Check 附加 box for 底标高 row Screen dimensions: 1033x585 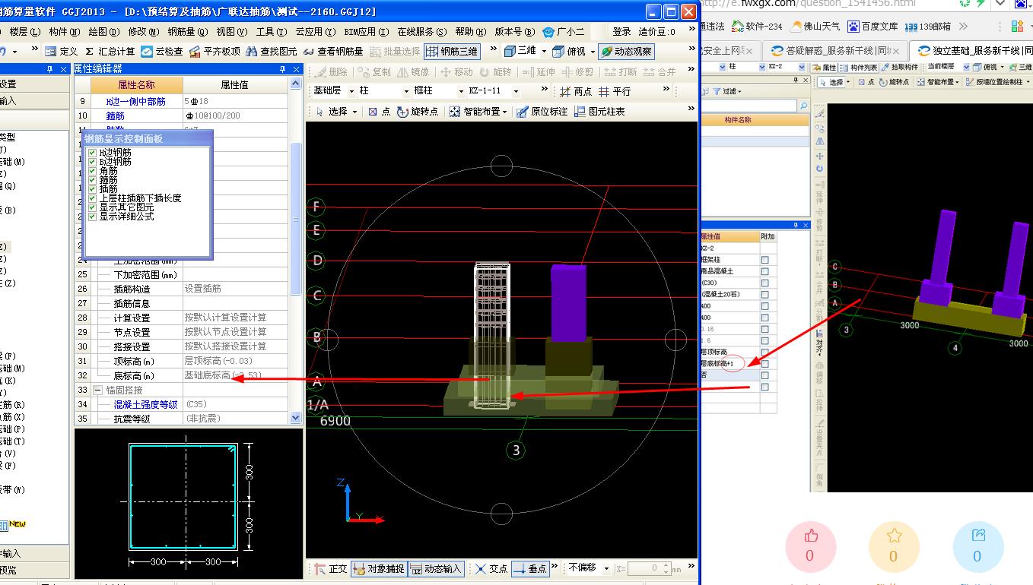click(x=765, y=364)
